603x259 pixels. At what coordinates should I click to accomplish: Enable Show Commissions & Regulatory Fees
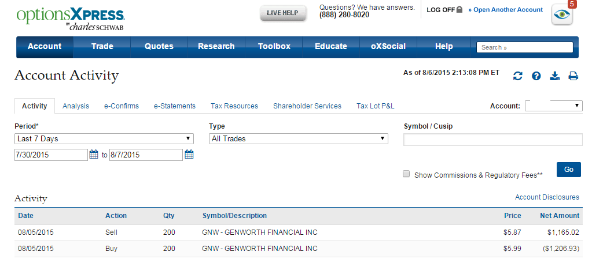click(406, 174)
